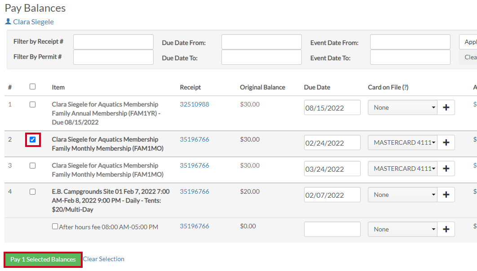Click plus icon in After hours fee row
Screen dimensions: 477x271
pyautogui.click(x=446, y=229)
